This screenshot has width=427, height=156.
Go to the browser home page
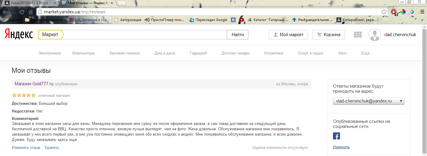31,12
